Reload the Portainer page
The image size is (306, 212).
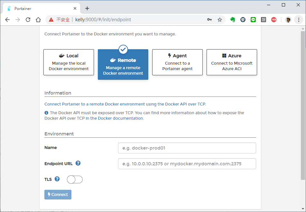click(x=28, y=20)
